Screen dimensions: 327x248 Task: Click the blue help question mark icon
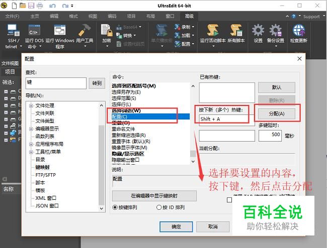pyautogui.click(x=294, y=16)
